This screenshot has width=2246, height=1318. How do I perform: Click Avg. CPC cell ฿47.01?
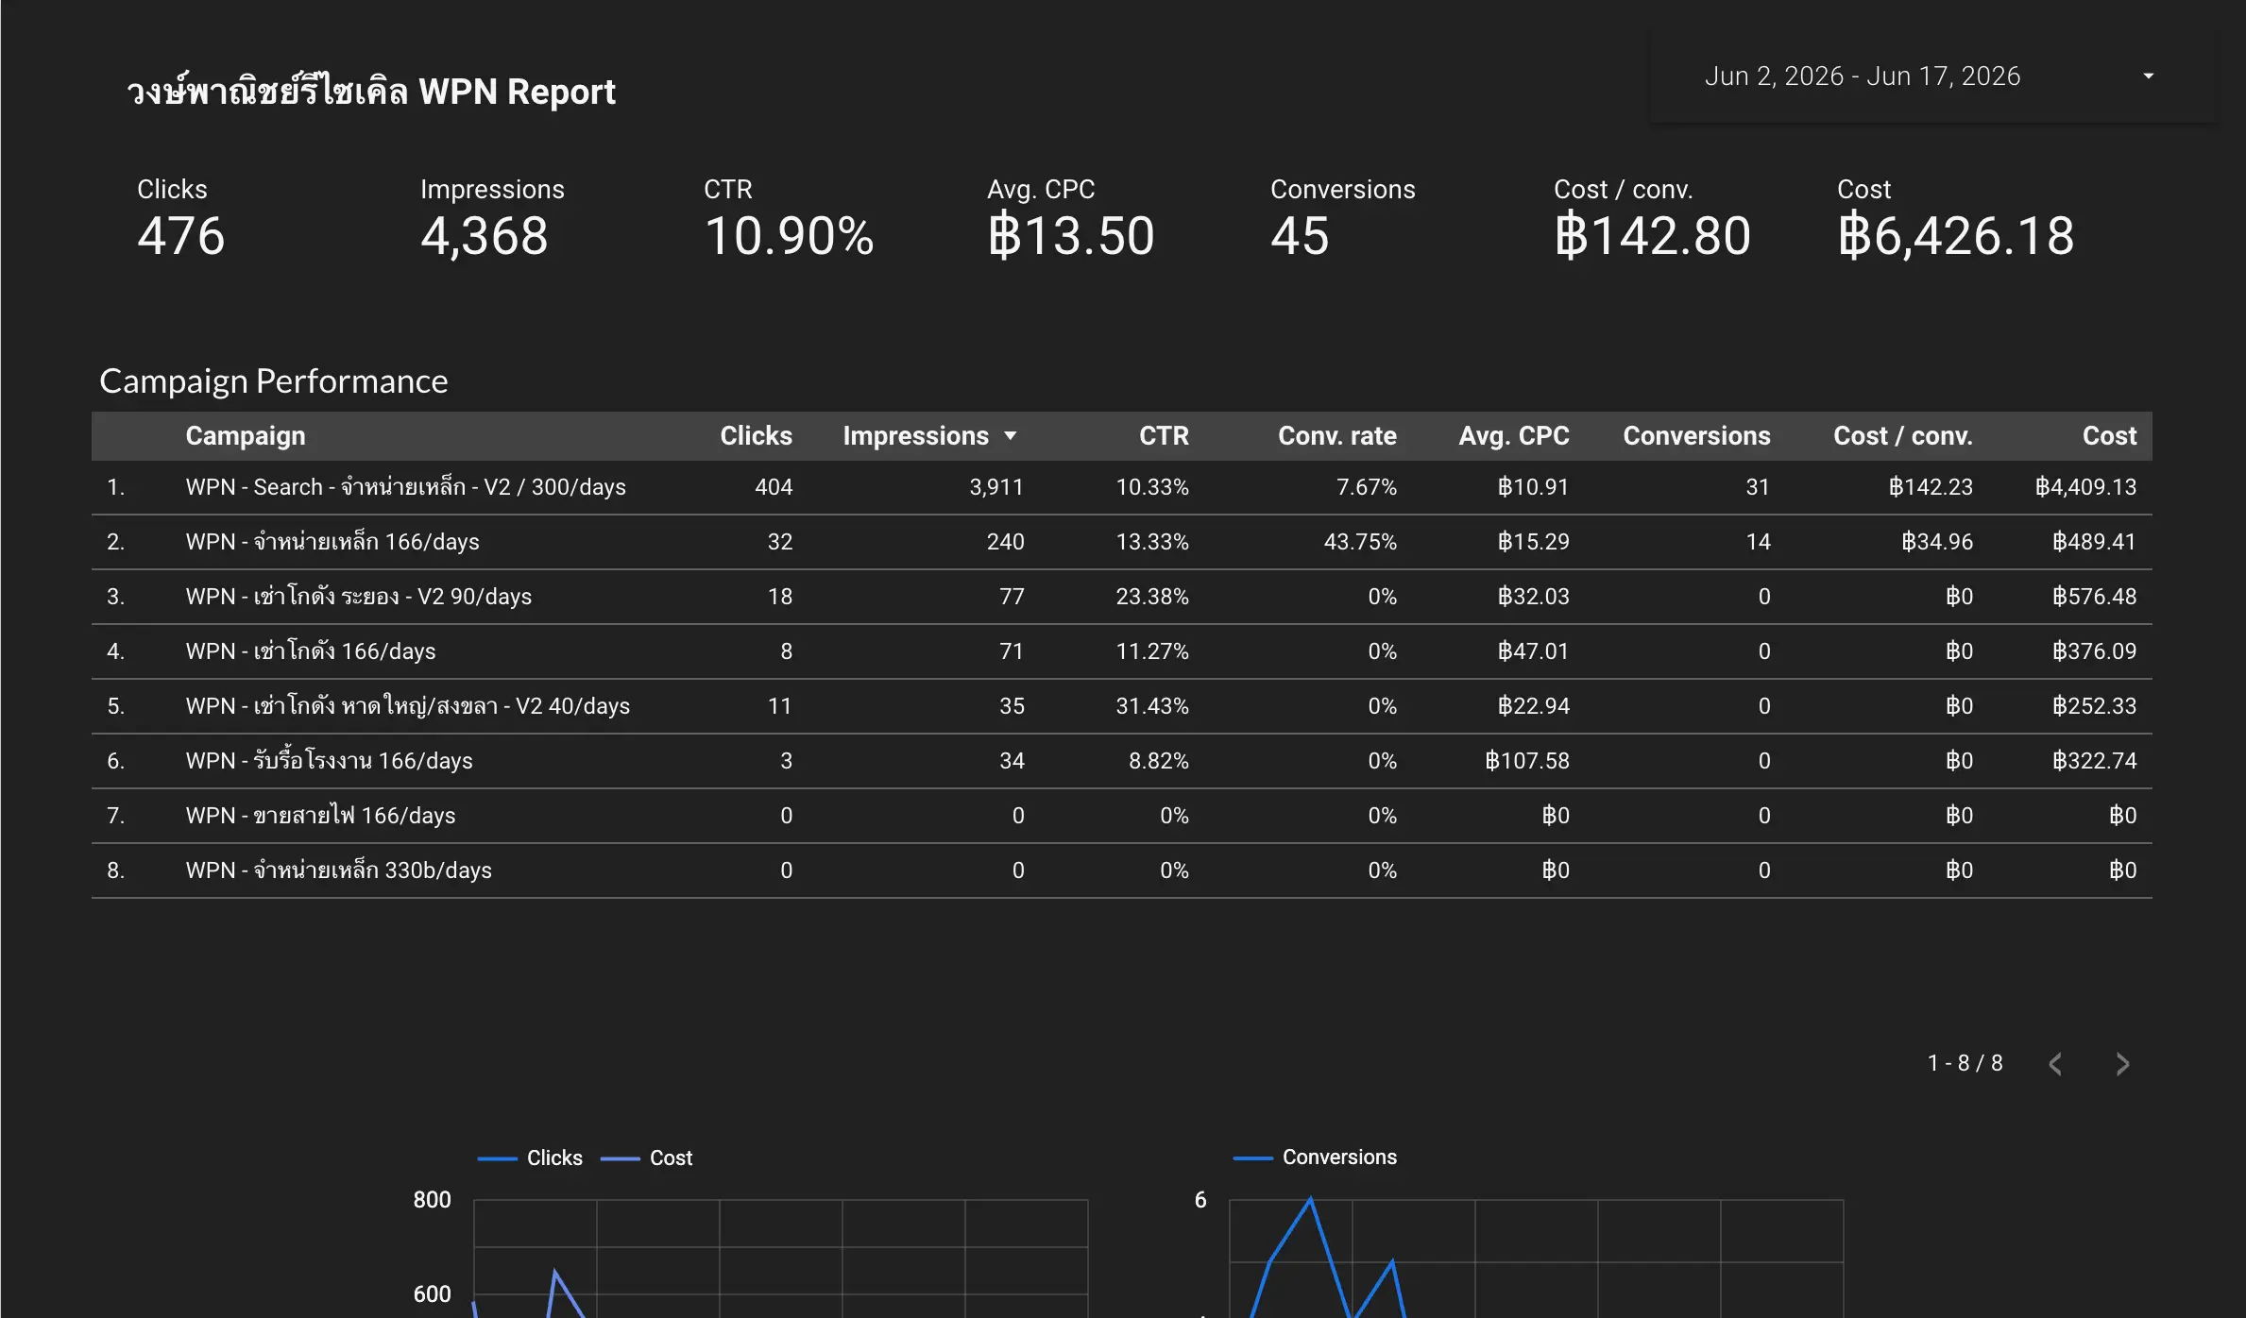pos(1533,651)
